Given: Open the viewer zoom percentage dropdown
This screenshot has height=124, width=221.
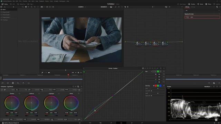Looking at the screenshot, I should coord(42,7).
